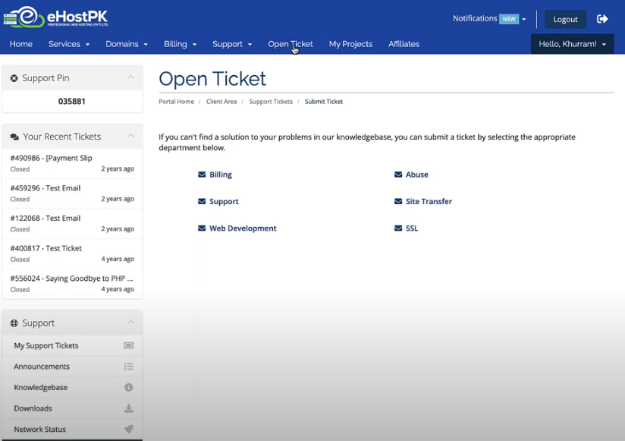625x441 pixels.
Task: Select the Billing department link
Action: coord(221,175)
